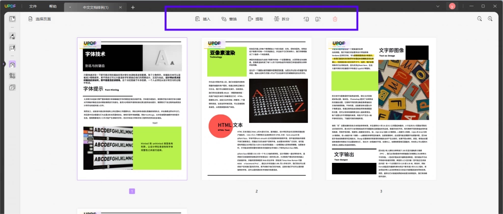Open the crop pages sidebar tool
Screen dimensions: 503x214
tap(12, 76)
